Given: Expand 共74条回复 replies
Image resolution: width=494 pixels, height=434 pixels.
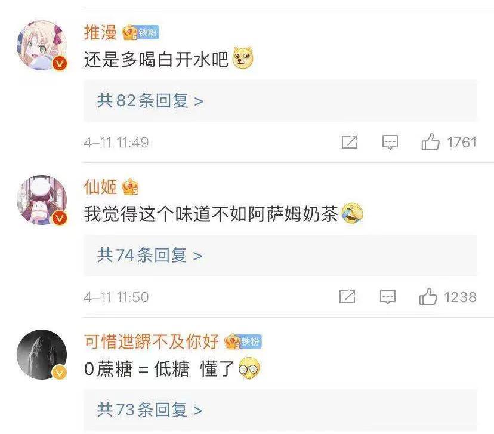Looking at the screenshot, I should point(150,255).
